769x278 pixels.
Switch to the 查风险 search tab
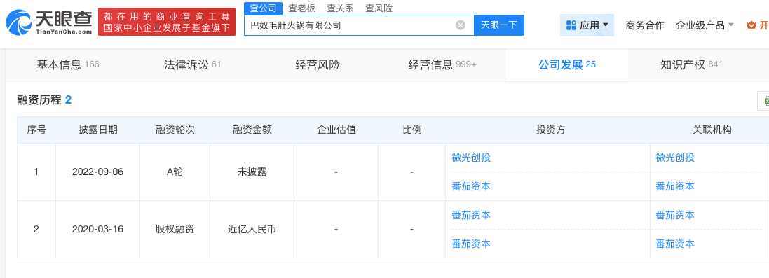[379, 8]
